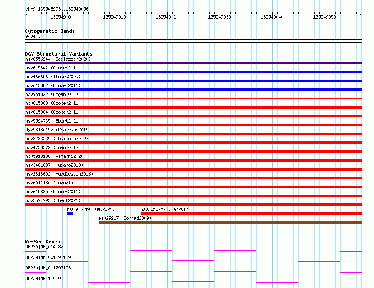Open nsv3050757 (Fan2017) variant label

[x=166, y=209]
